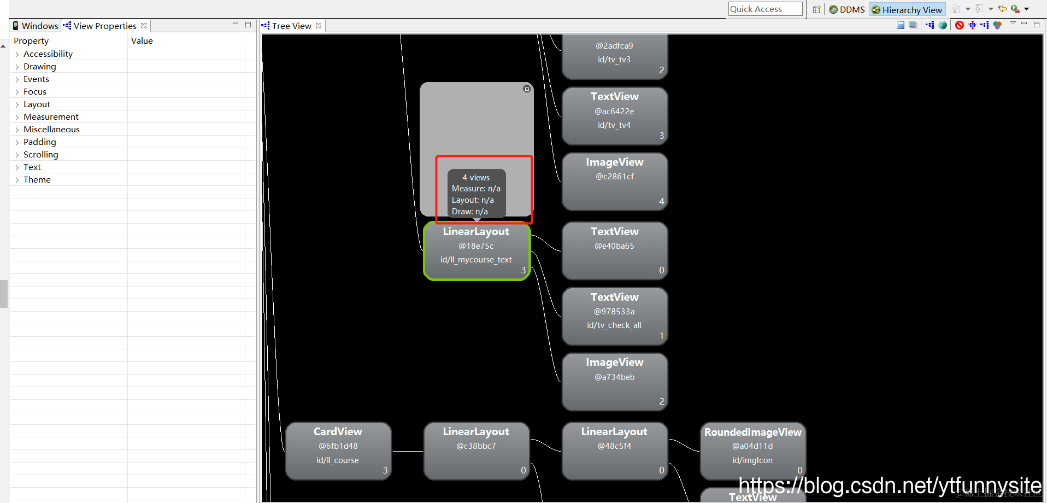Select the TextView id/tv_check_all node
Screen dimensions: 1047x503
point(615,317)
